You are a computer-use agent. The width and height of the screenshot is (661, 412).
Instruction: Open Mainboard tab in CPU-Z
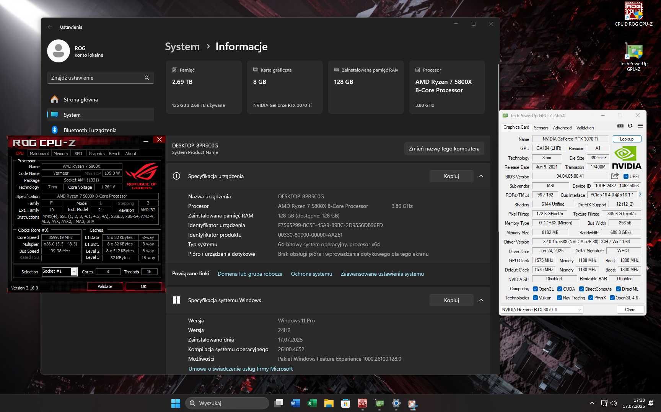[39, 154]
